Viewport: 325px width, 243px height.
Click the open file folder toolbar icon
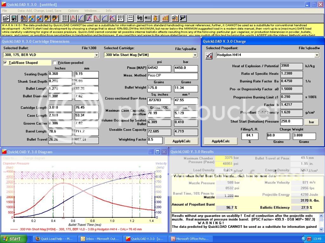tap(6, 18)
